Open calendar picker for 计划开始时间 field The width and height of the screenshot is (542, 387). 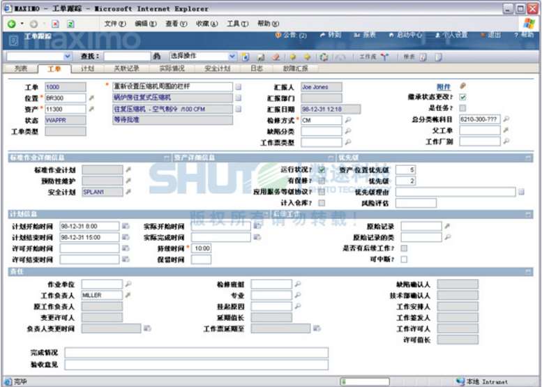pos(126,227)
